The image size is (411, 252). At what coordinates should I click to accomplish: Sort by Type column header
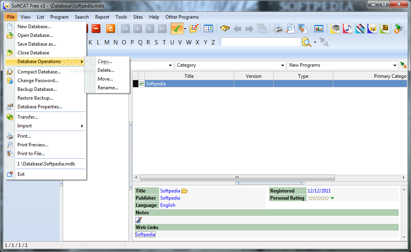tap(303, 76)
